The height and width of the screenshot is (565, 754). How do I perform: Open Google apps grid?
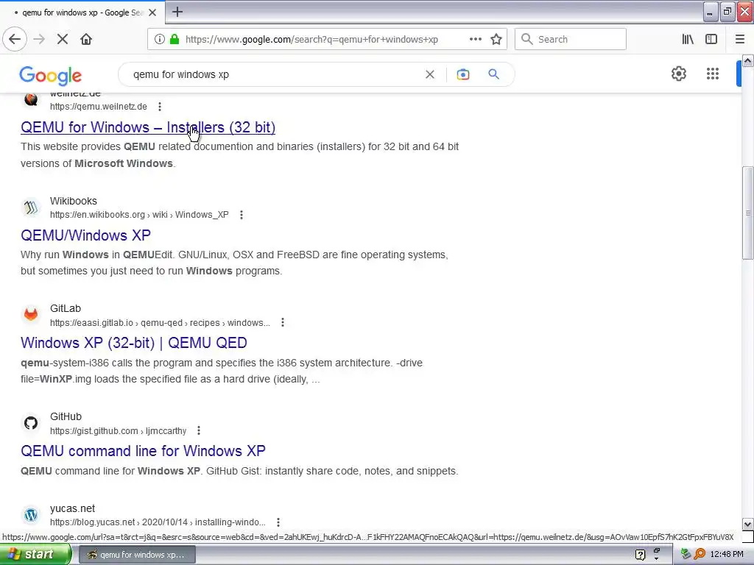(713, 74)
